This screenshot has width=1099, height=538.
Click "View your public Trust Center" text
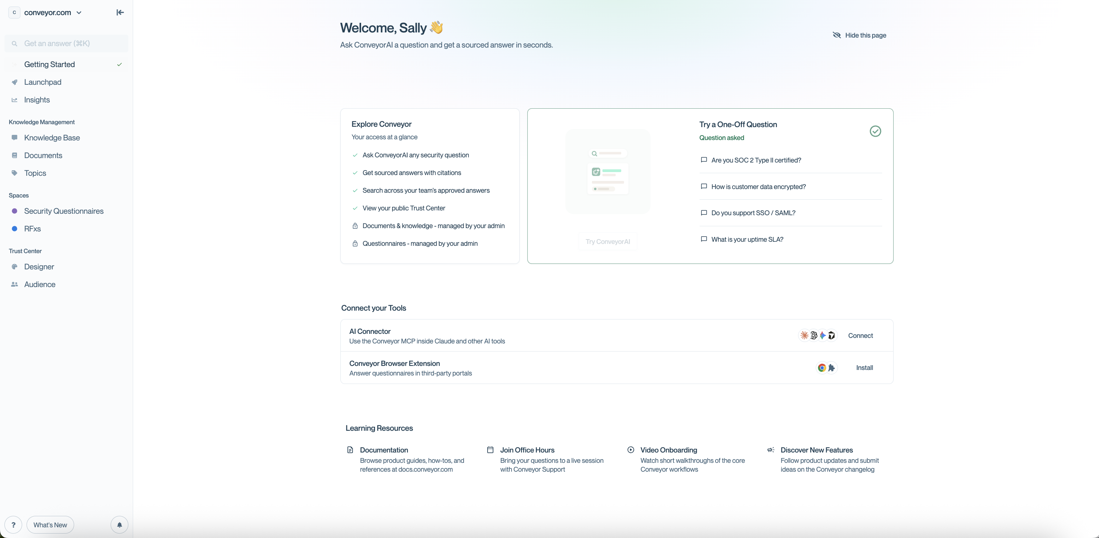pyautogui.click(x=403, y=208)
